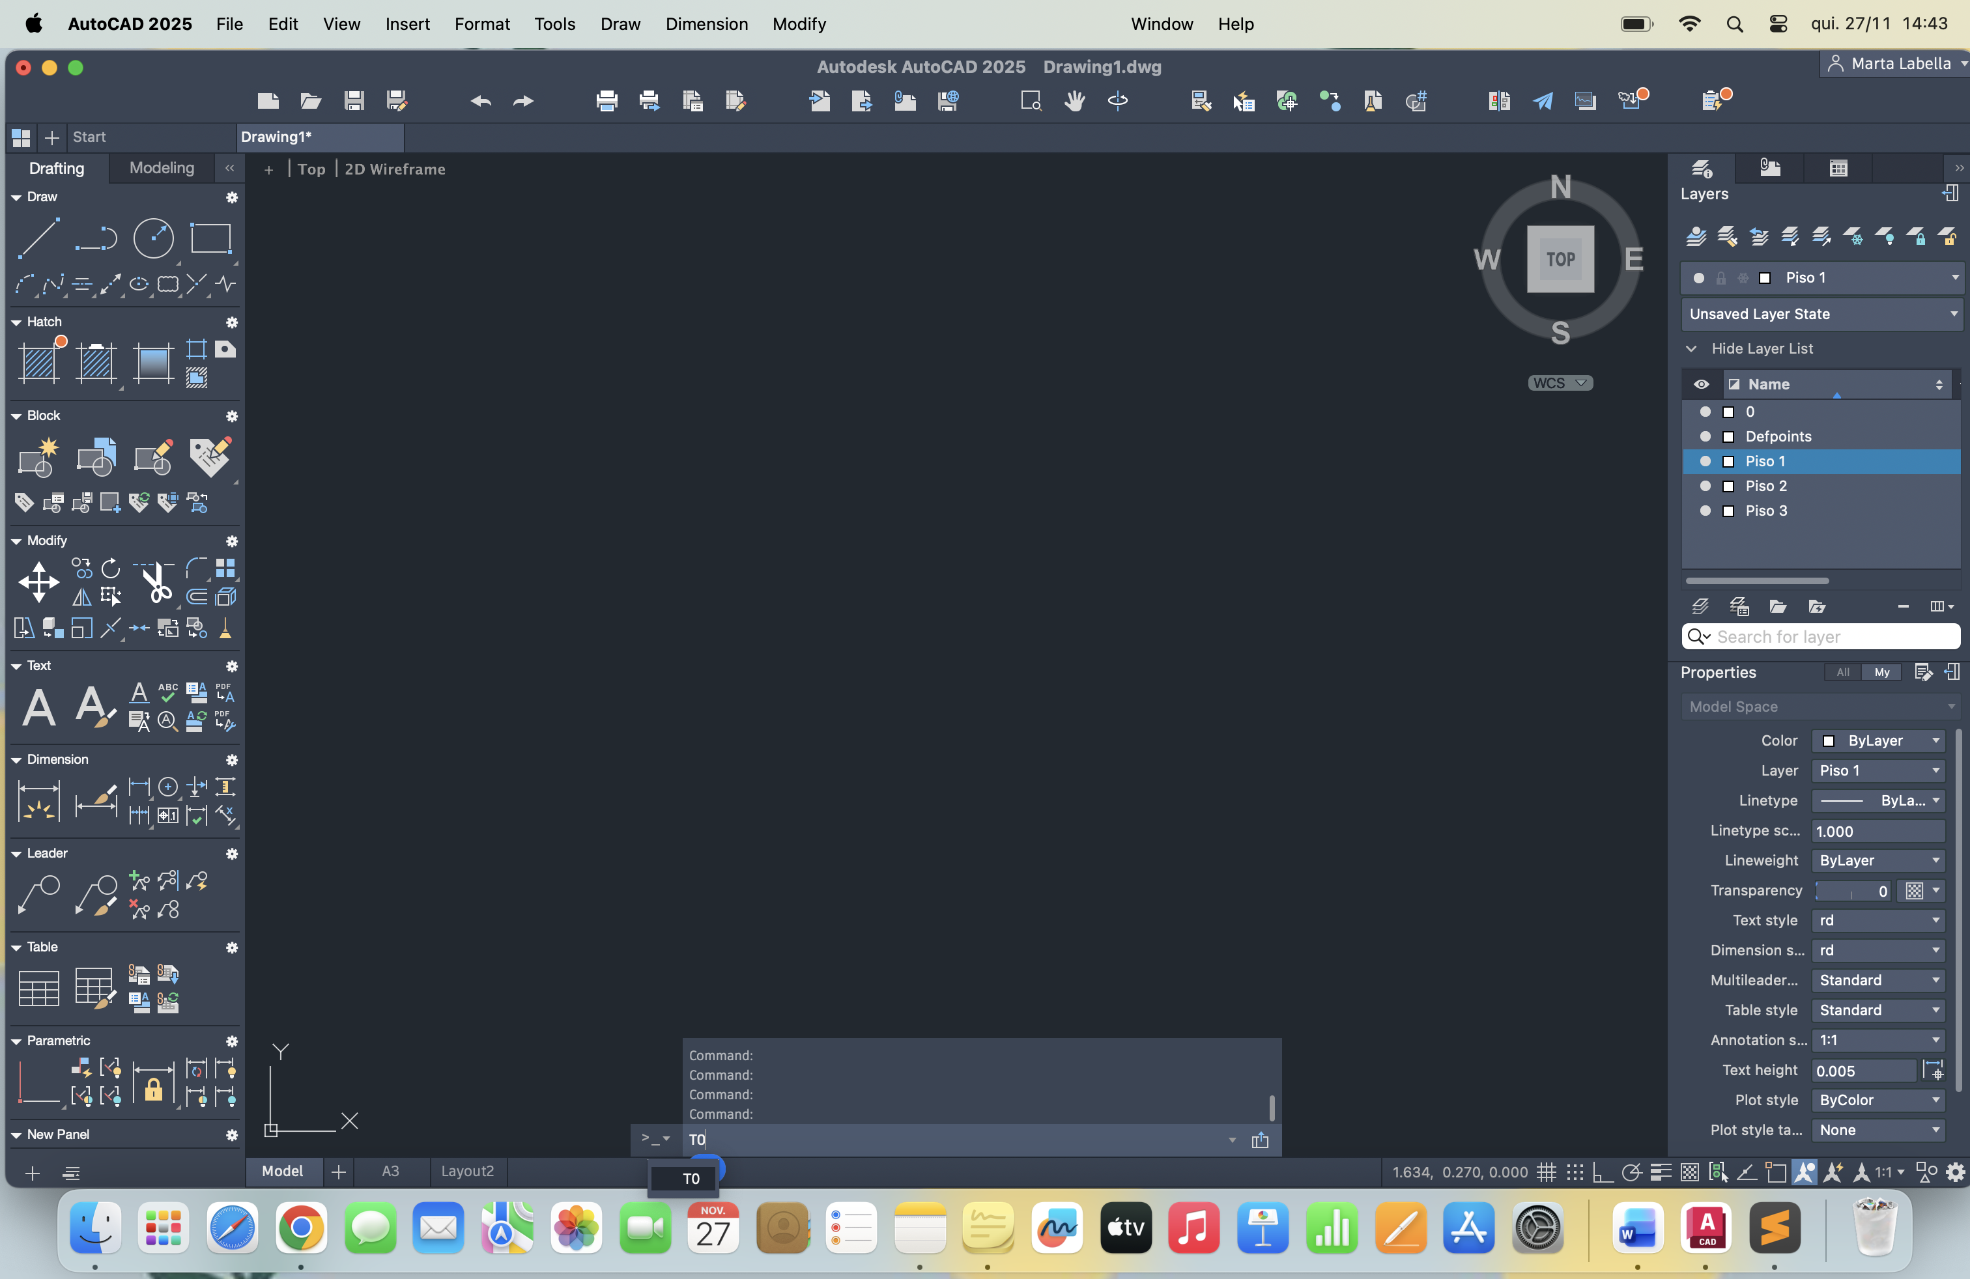Image resolution: width=1970 pixels, height=1279 pixels.
Task: Select the Line tool in Draw panel
Action: tap(38, 238)
